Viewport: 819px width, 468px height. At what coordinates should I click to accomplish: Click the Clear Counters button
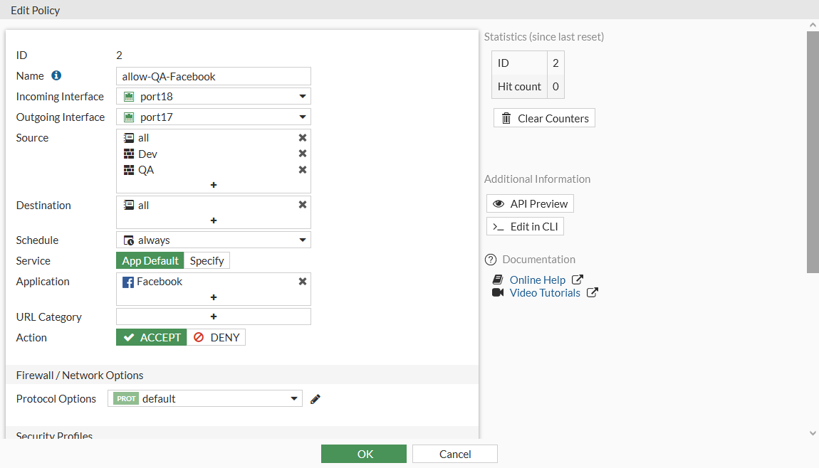(544, 117)
